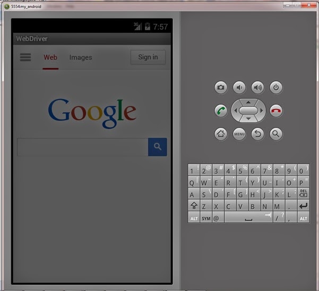Click the Android emulator window title icon

(x=7, y=7)
